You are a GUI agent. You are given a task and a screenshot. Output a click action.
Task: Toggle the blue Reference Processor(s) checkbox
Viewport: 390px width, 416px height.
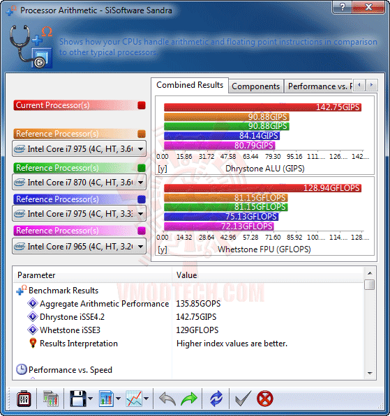[142, 199]
